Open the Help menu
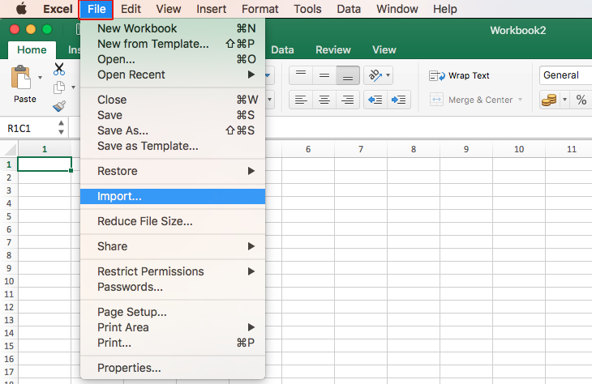The image size is (592, 384). tap(444, 9)
